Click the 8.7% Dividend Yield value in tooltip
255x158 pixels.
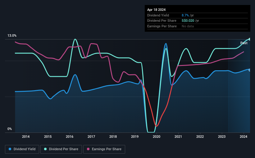point(185,15)
